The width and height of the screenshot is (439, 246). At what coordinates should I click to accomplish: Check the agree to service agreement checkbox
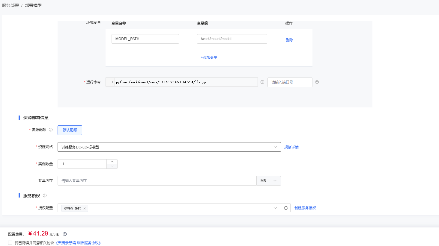click(x=10, y=243)
